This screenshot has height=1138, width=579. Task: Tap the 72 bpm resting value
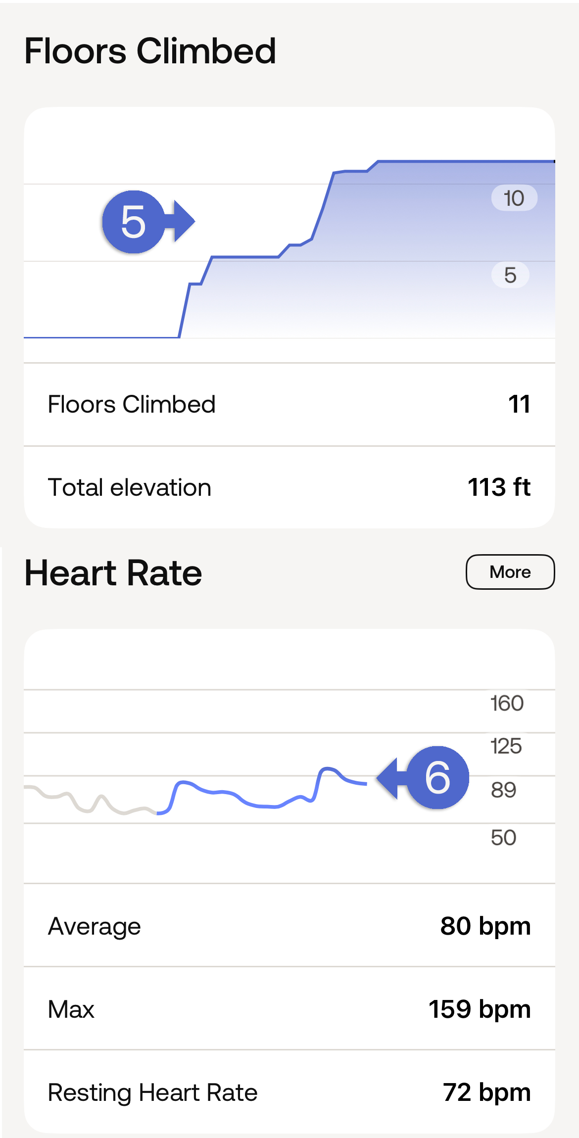click(x=486, y=1092)
